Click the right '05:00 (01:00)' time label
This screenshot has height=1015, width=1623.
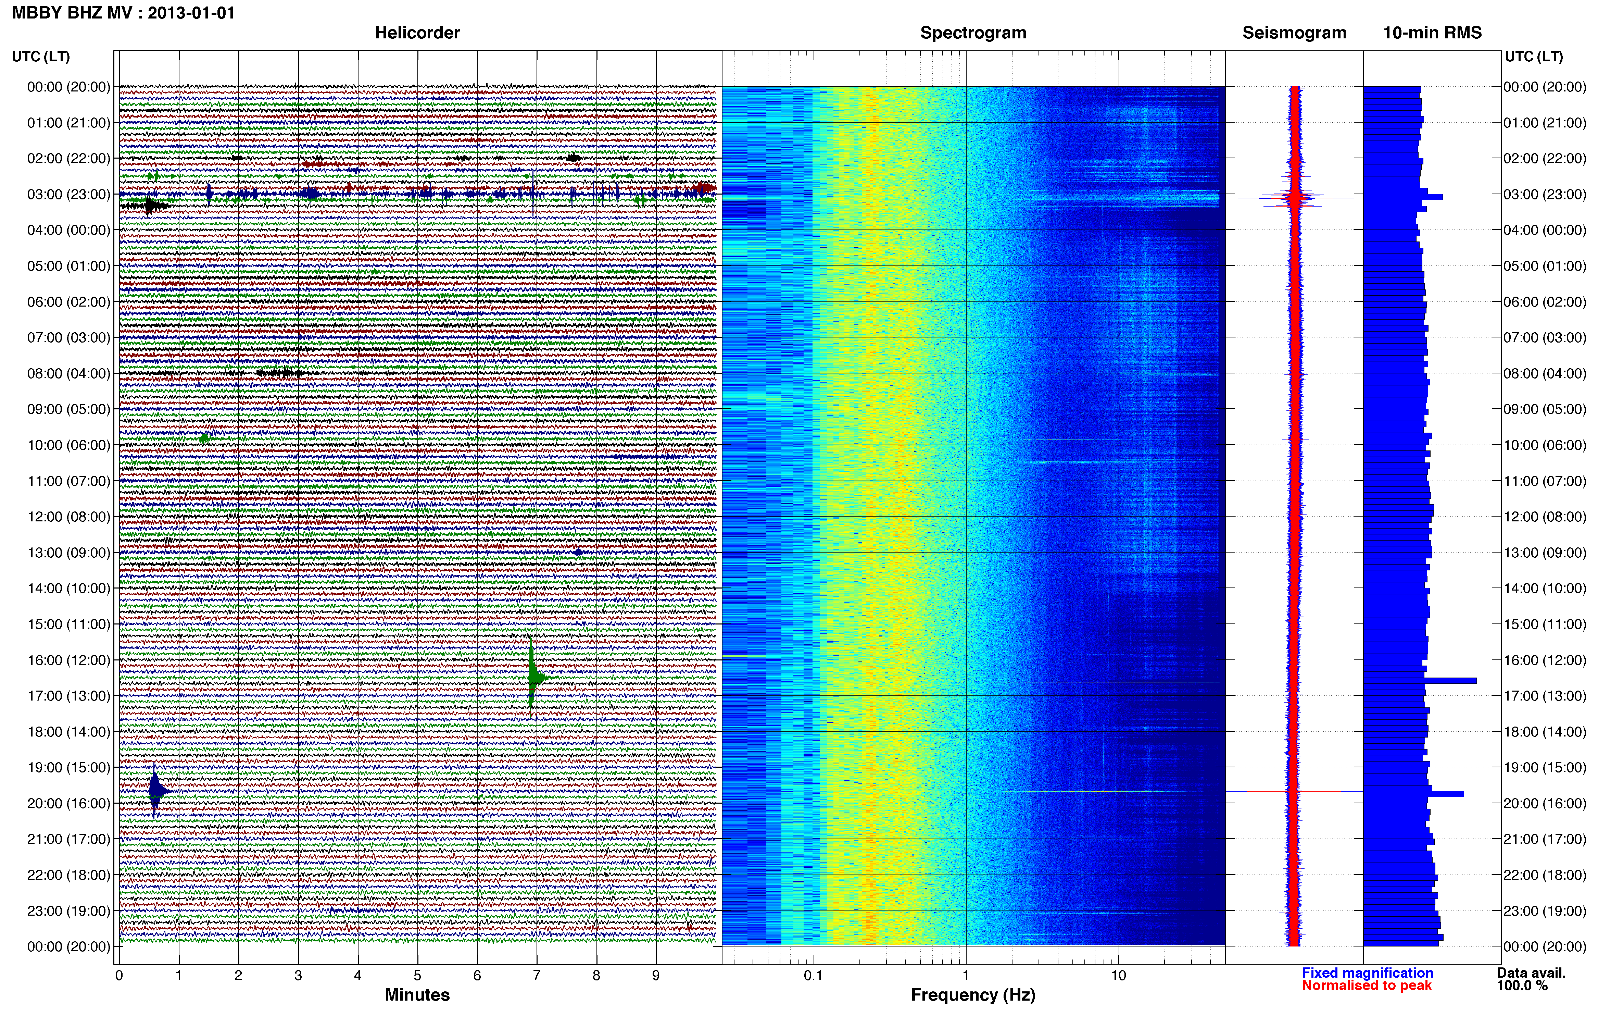1545,266
